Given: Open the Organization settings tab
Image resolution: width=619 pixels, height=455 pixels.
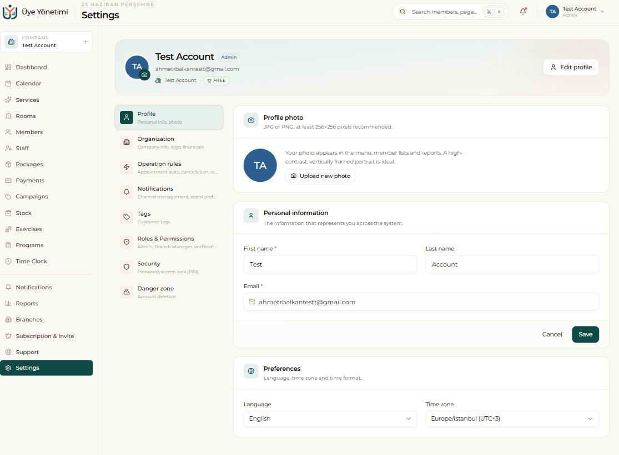Looking at the screenshot, I should pos(169,142).
